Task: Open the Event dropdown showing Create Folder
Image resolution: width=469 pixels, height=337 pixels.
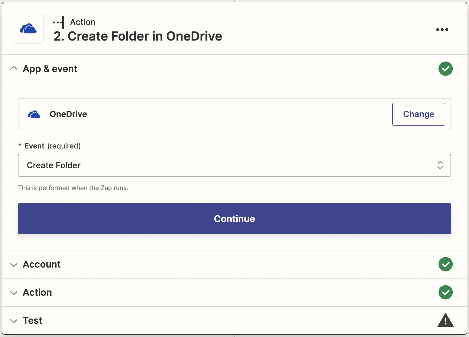Action: [234, 165]
